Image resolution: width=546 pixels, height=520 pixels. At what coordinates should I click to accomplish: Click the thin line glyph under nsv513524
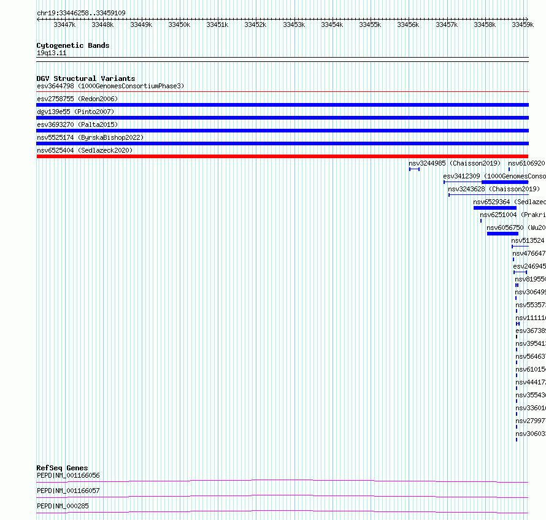point(520,247)
